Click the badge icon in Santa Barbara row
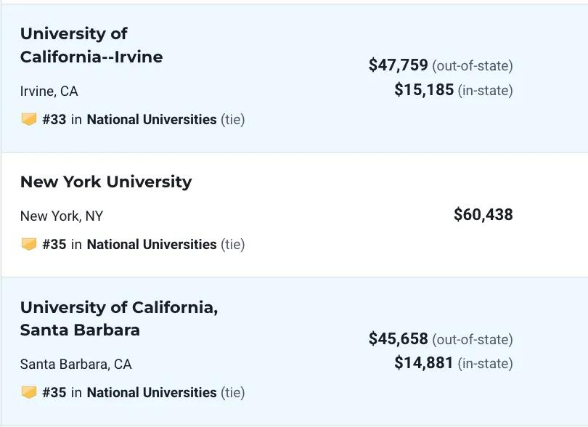Image resolution: width=588 pixels, height=427 pixels. (28, 392)
